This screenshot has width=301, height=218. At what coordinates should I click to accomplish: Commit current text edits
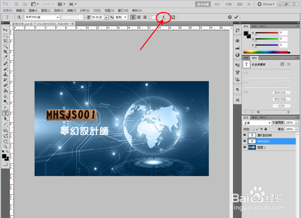click(236, 17)
